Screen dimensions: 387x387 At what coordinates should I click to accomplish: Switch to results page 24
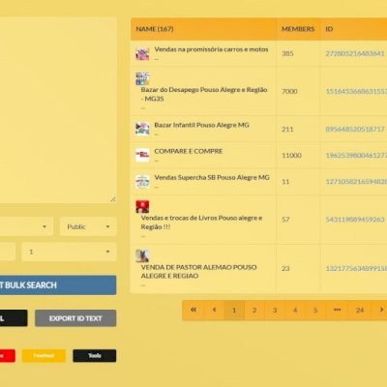360,310
